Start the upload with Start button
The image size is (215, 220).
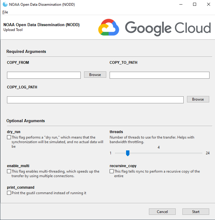tap(196, 211)
